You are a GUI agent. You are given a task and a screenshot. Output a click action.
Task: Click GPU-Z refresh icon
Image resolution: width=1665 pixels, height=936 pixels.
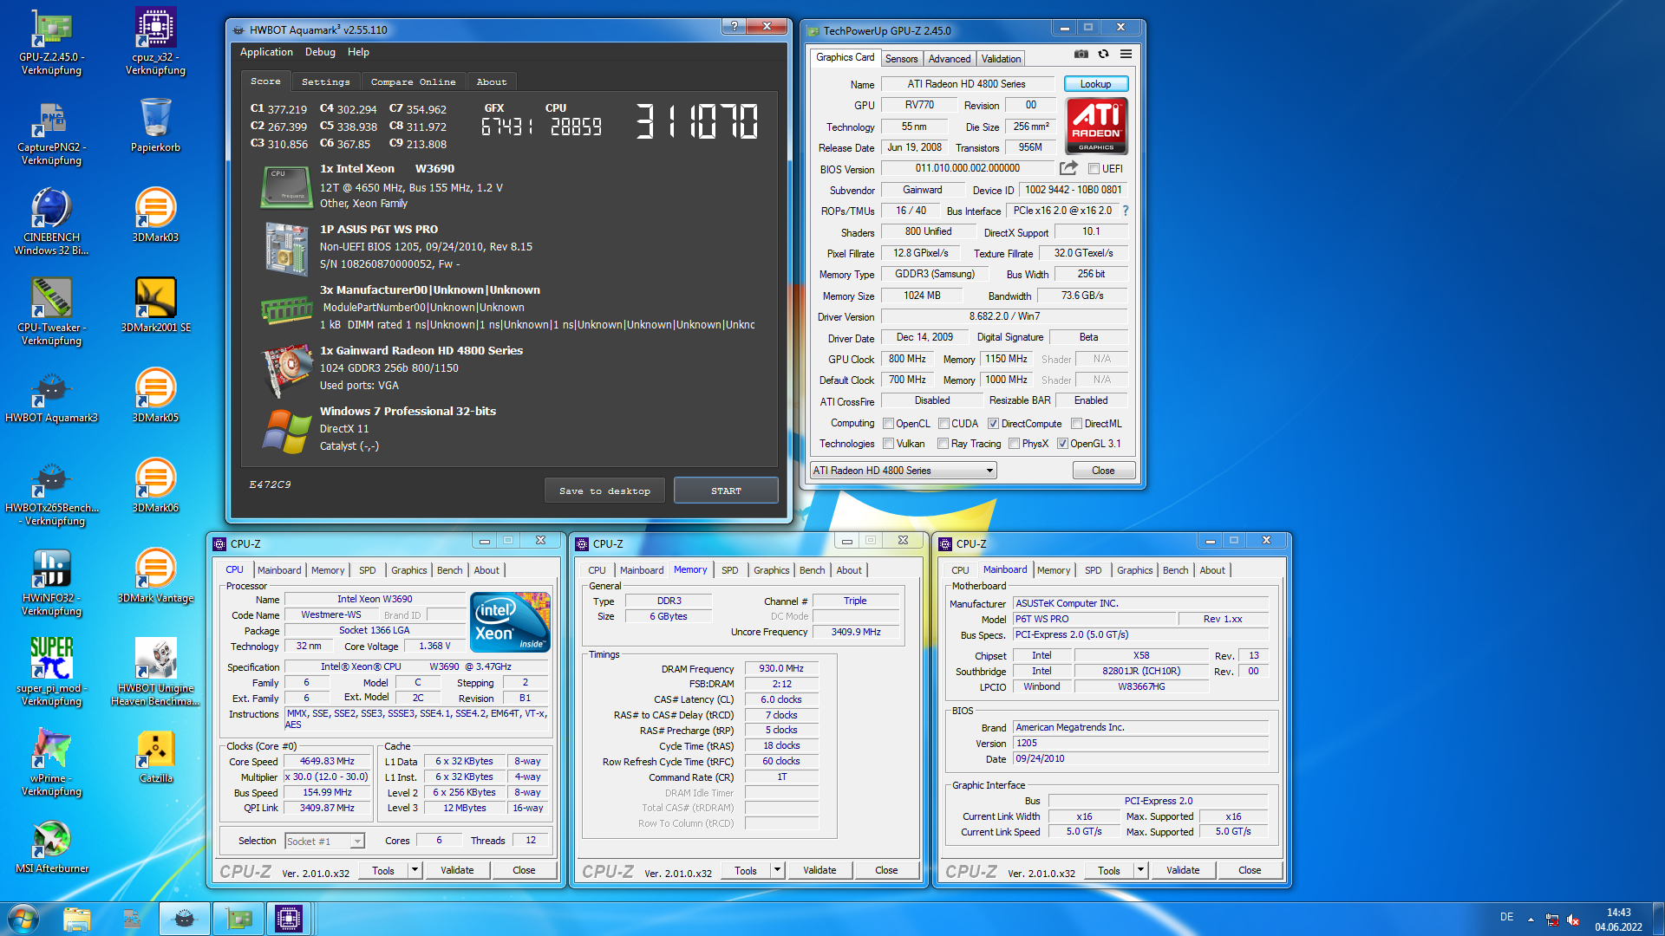tap(1103, 54)
